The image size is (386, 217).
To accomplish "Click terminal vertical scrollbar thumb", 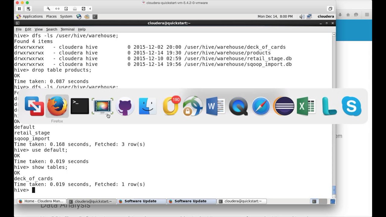I will pos(334,190).
